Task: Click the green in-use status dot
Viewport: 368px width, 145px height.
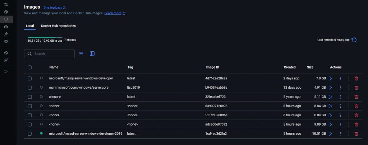Action: click(x=41, y=133)
